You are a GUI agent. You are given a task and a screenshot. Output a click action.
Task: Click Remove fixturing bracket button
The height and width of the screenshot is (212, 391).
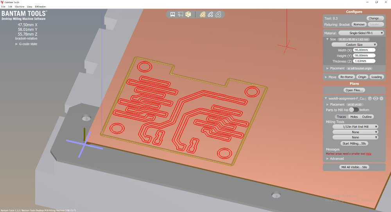(x=359, y=25)
